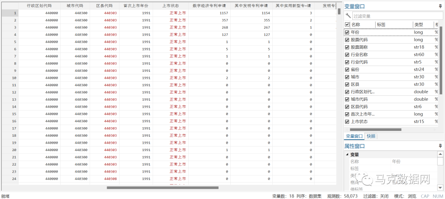Select the 其中实用新型专~请 column header
Screen dimensions: 445x199
(293, 6)
